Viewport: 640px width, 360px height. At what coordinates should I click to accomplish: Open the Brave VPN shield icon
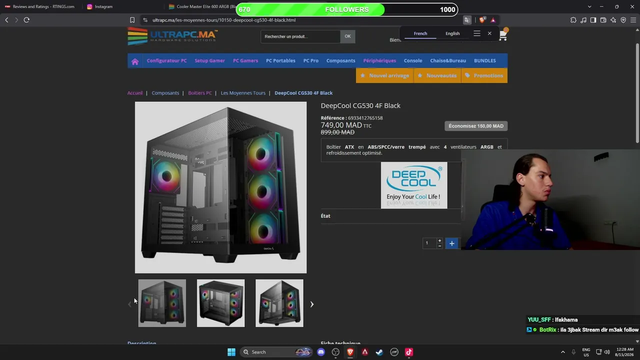click(x=623, y=20)
